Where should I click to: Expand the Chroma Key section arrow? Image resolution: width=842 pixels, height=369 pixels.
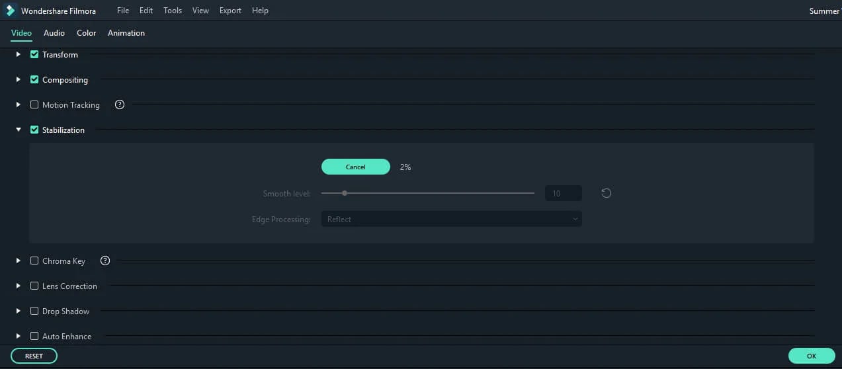(19, 261)
